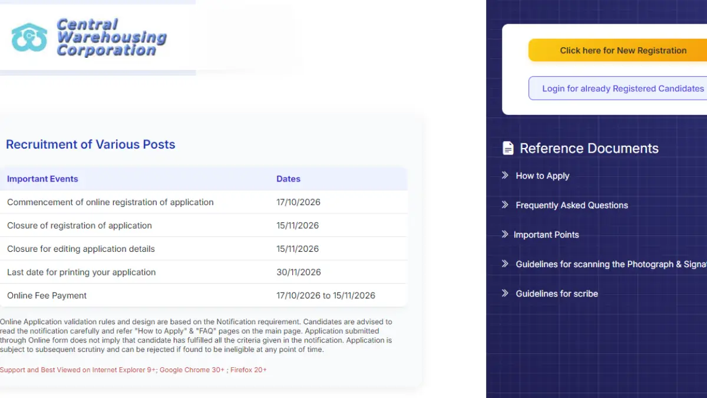Select Closure of registration of application text

tap(80, 225)
